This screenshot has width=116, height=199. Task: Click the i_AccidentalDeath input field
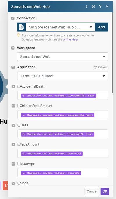click(63, 95)
